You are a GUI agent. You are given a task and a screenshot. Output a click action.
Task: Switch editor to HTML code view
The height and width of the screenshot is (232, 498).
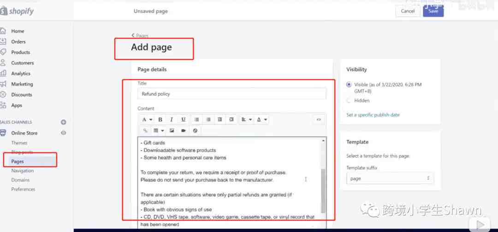pyautogui.click(x=319, y=120)
